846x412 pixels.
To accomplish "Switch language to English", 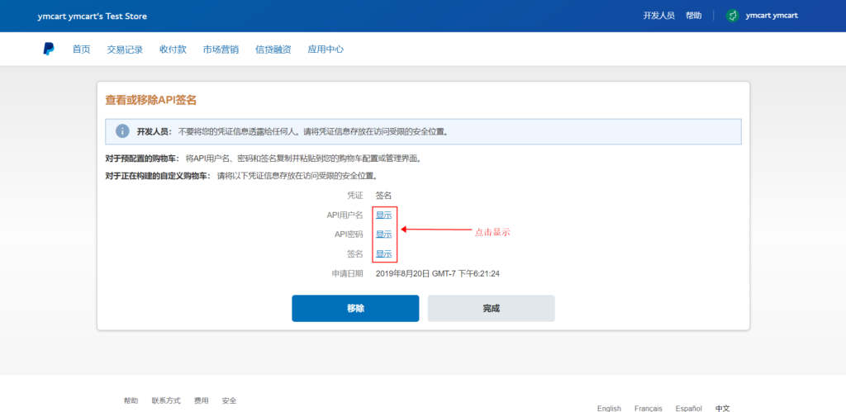I will [609, 408].
